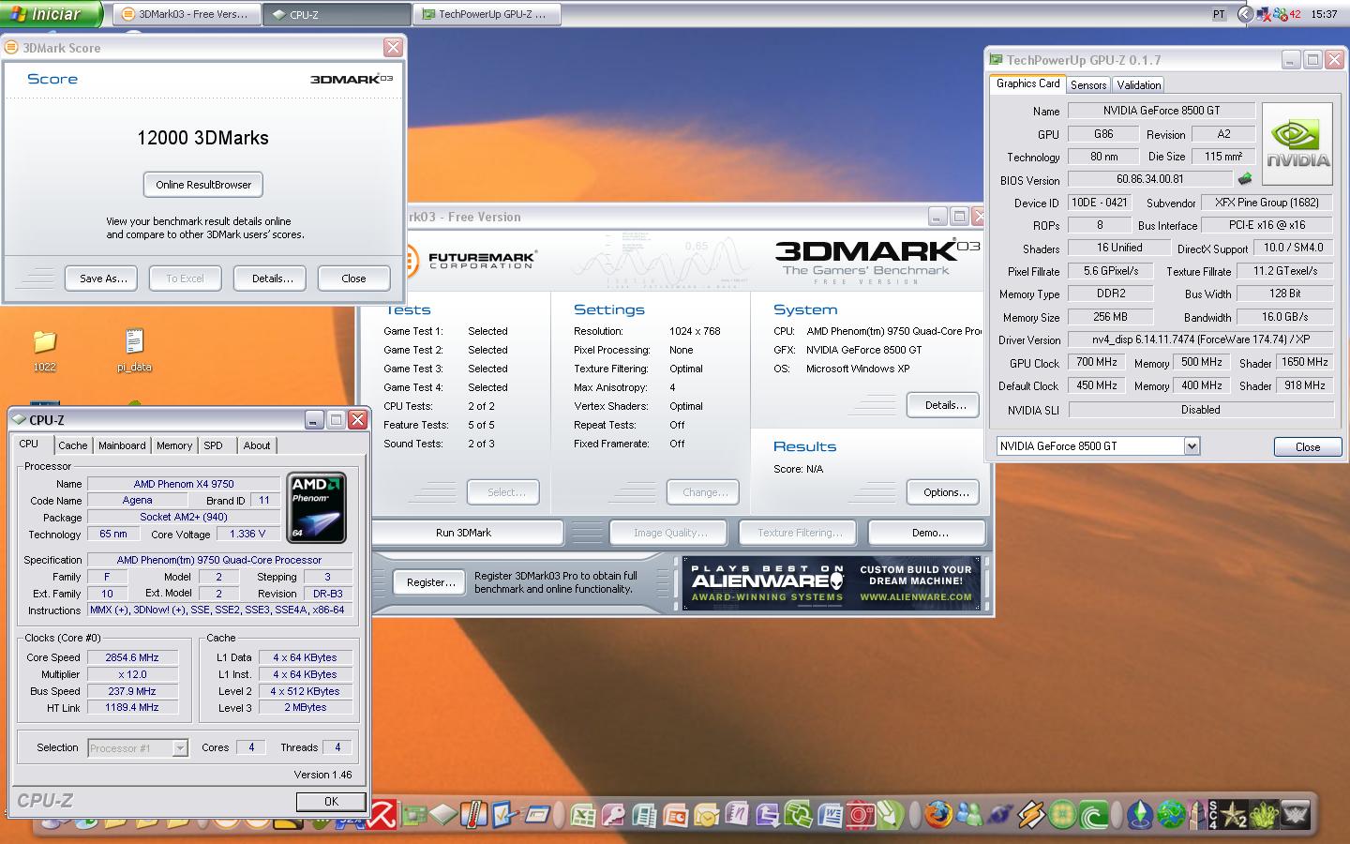
Task: Switch to 3DMark03 taskbar window
Action: pos(187,14)
